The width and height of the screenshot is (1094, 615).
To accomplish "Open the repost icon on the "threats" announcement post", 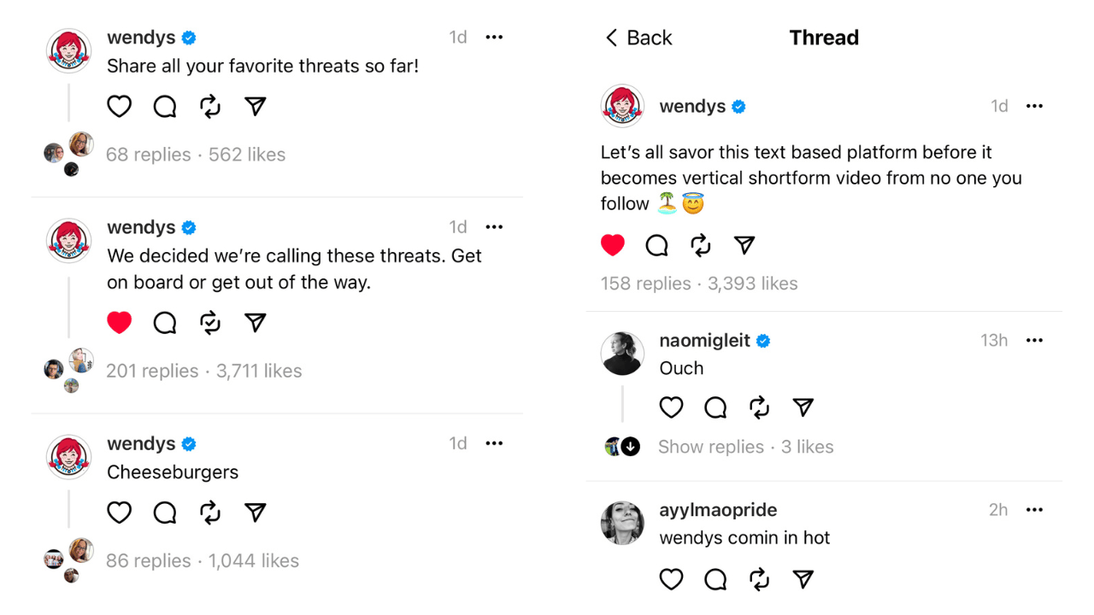I will tap(209, 322).
